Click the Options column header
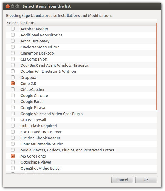165x191 pixels. pos(88,23)
